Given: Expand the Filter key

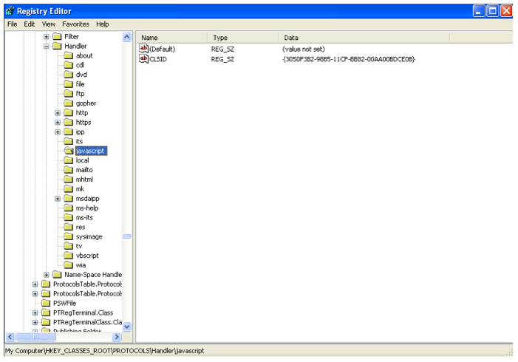Looking at the screenshot, I should tap(47, 37).
